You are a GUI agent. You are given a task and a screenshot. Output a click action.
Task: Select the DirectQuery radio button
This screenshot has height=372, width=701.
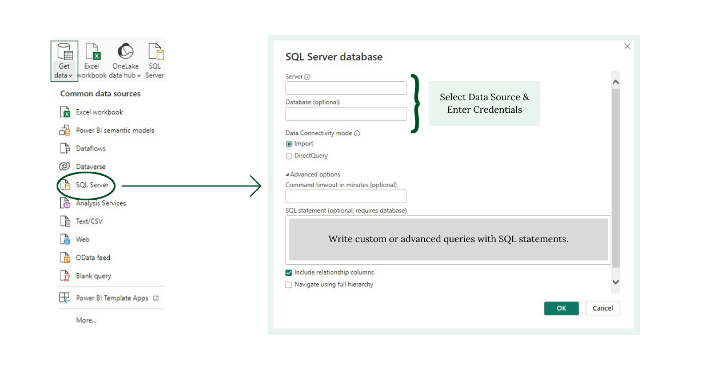click(x=289, y=156)
